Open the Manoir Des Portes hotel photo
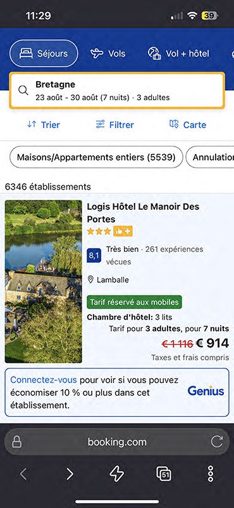Image resolution: width=234 pixels, height=508 pixels. [43, 282]
